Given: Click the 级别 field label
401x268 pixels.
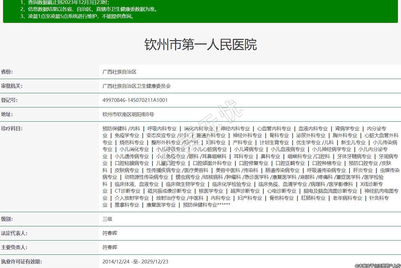Looking at the screenshot, I should 7,219.
